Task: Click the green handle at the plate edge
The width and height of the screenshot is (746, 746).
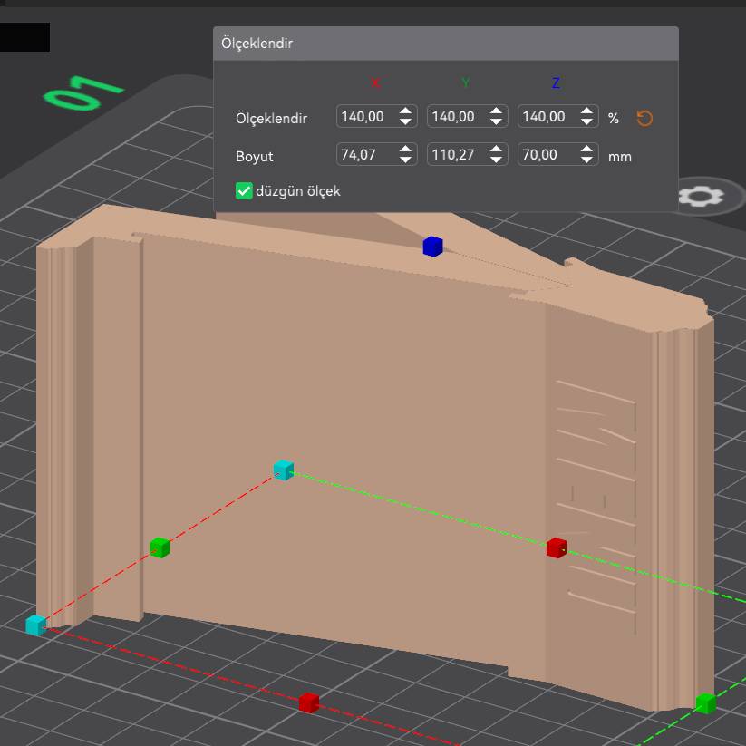Action: pos(705,703)
